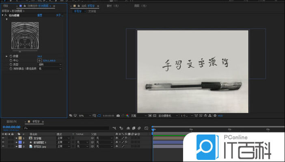Expand the 文字组 layer properties triangle
Viewport: 285px width, 162px height.
point(16,138)
